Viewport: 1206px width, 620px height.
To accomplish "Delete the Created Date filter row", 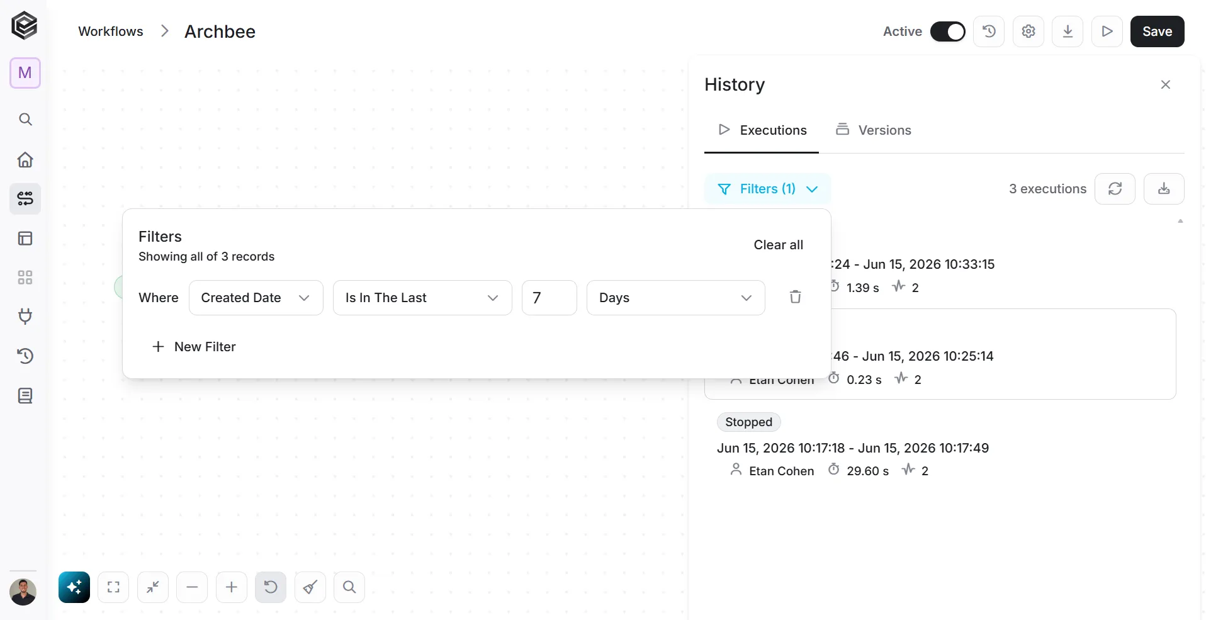I will point(796,297).
